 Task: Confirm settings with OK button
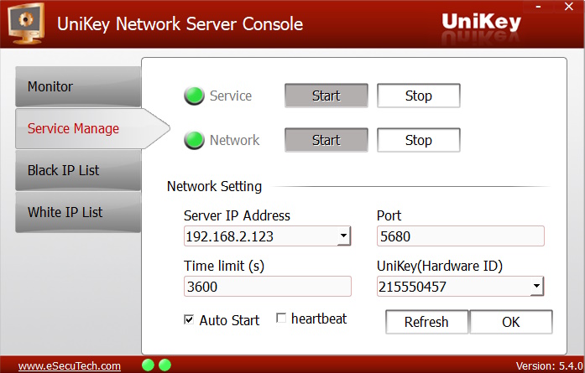(x=511, y=322)
